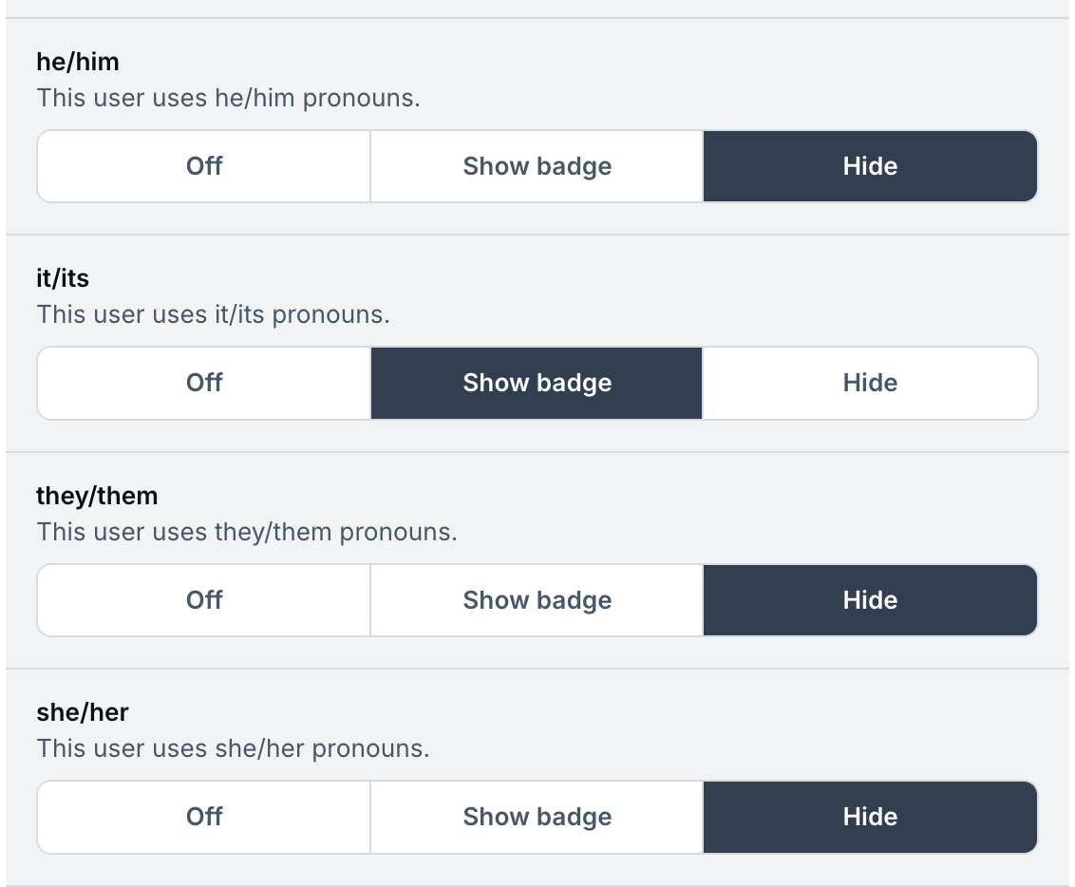Enable Show badge for it/its
This screenshot has height=887, width=1075.
[537, 383]
